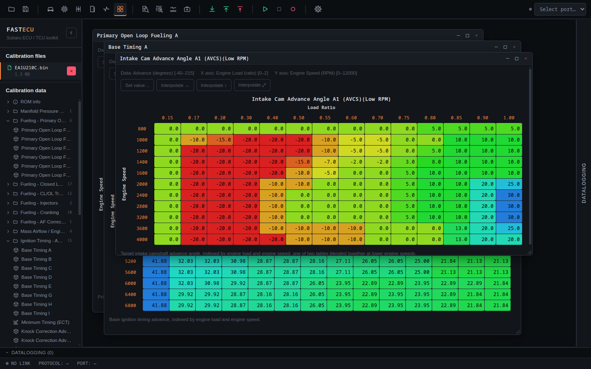
Task: Select the car vehicle icon in toolbar
Action: tap(50, 9)
